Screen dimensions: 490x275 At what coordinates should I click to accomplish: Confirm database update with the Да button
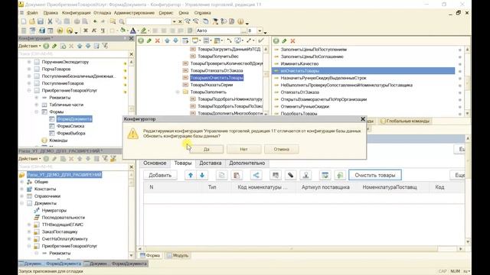[x=207, y=150]
